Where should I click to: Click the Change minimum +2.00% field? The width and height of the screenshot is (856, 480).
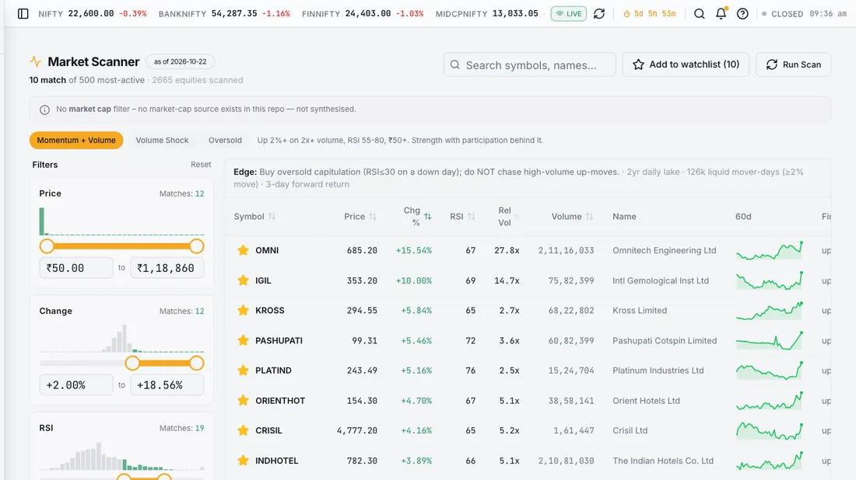(x=76, y=384)
